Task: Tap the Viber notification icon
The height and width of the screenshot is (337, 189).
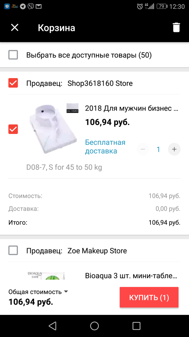Action: [x=31, y=6]
